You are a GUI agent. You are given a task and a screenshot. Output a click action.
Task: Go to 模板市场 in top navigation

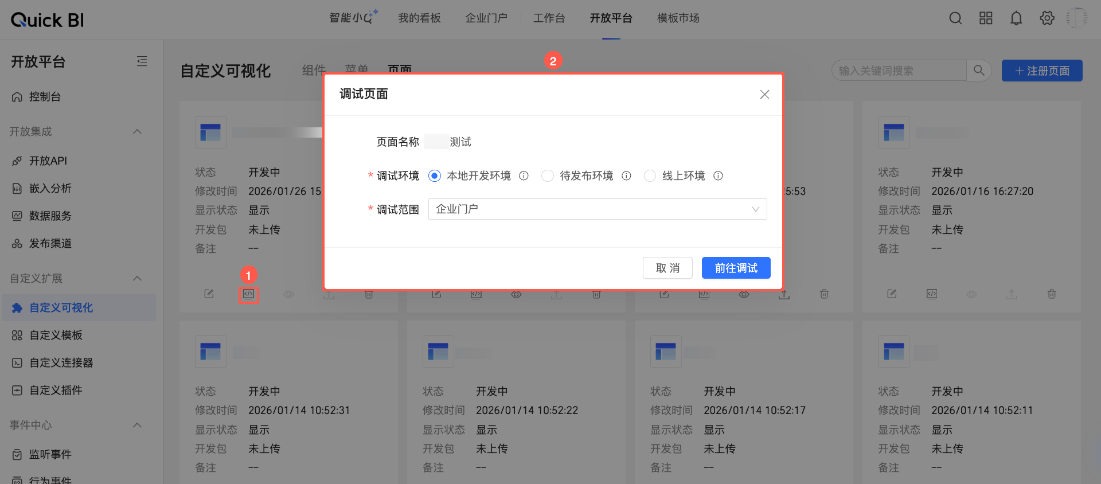(678, 18)
